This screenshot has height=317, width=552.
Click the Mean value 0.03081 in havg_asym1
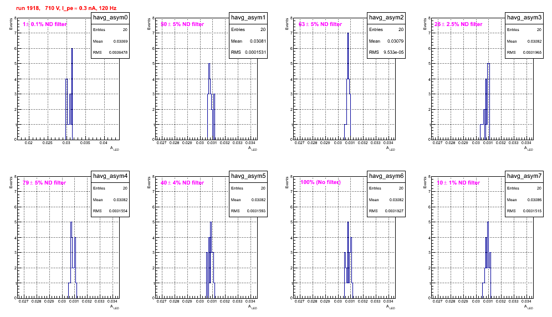tap(258, 41)
